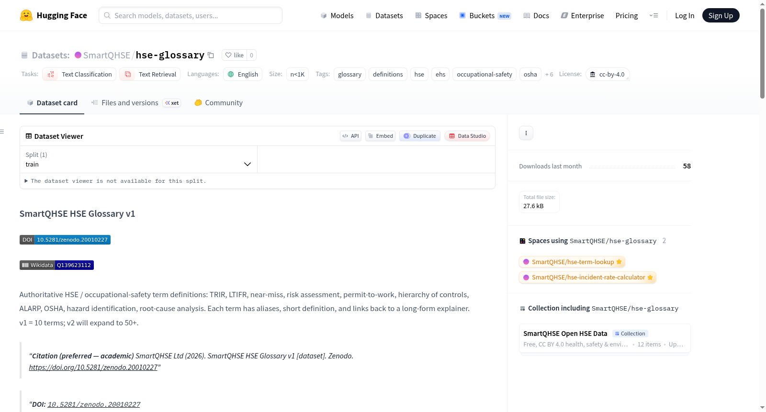Click the Spaces using count 2
766x412 pixels.
coord(664,241)
